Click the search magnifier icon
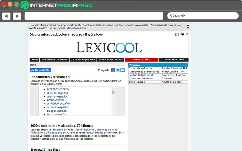 (x=172, y=16)
